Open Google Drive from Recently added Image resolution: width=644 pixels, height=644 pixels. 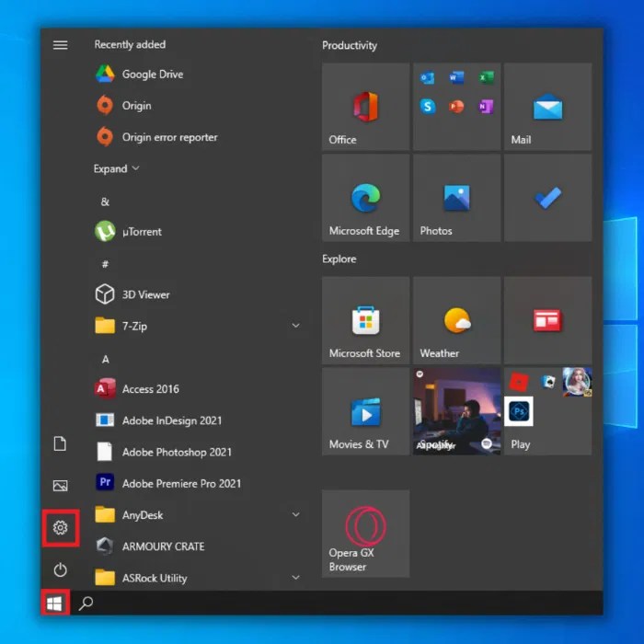(197, 75)
